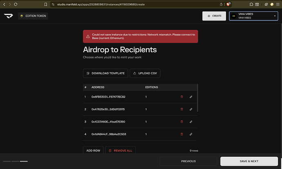282x169 pixels.
Task: Delete row 4 address 0x1dA6A4cF
Action: coord(181,134)
